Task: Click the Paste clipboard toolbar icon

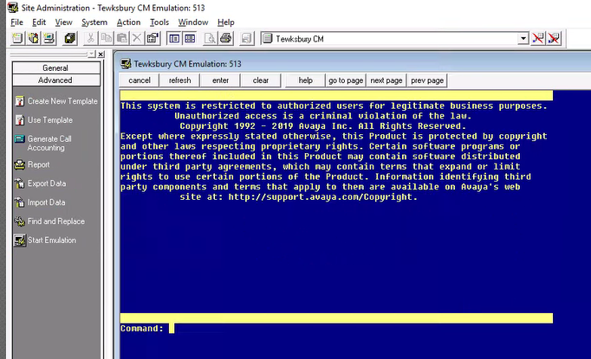Action: coord(121,38)
